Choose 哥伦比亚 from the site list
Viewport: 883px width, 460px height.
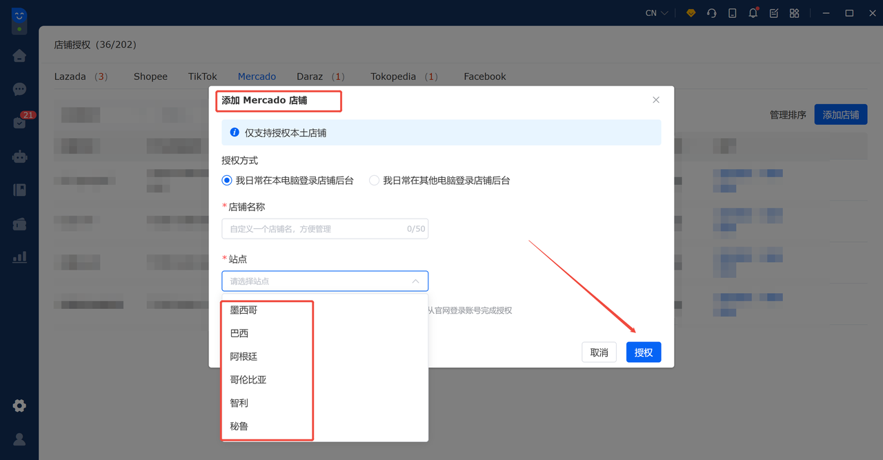click(325, 380)
